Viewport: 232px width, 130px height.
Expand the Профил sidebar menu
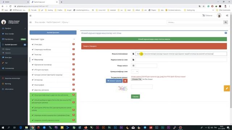[x=14, y=28]
